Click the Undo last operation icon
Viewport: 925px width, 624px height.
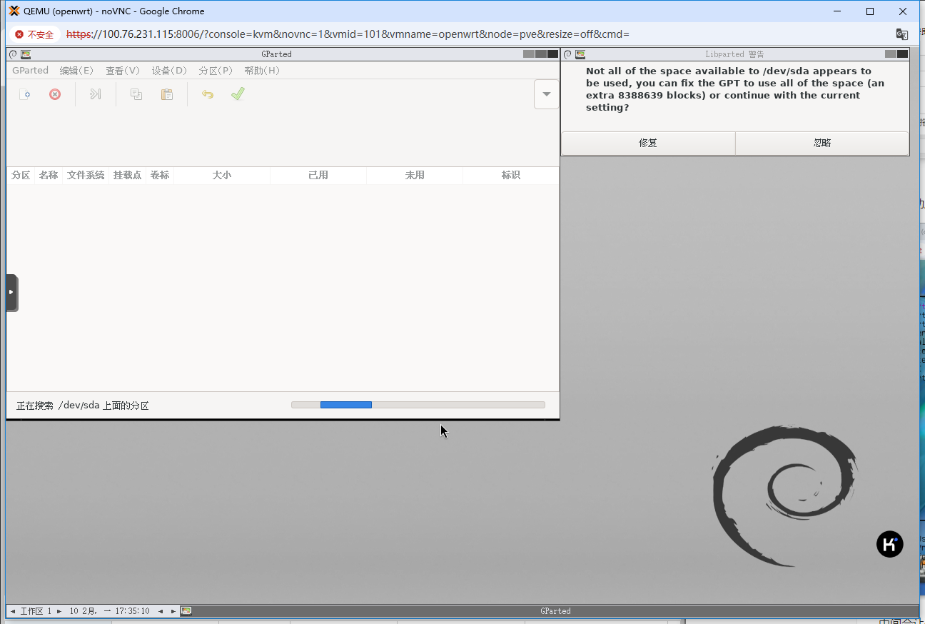[x=208, y=94]
